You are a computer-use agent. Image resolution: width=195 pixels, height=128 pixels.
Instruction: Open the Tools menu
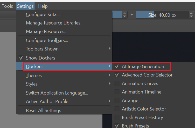coord(7,6)
